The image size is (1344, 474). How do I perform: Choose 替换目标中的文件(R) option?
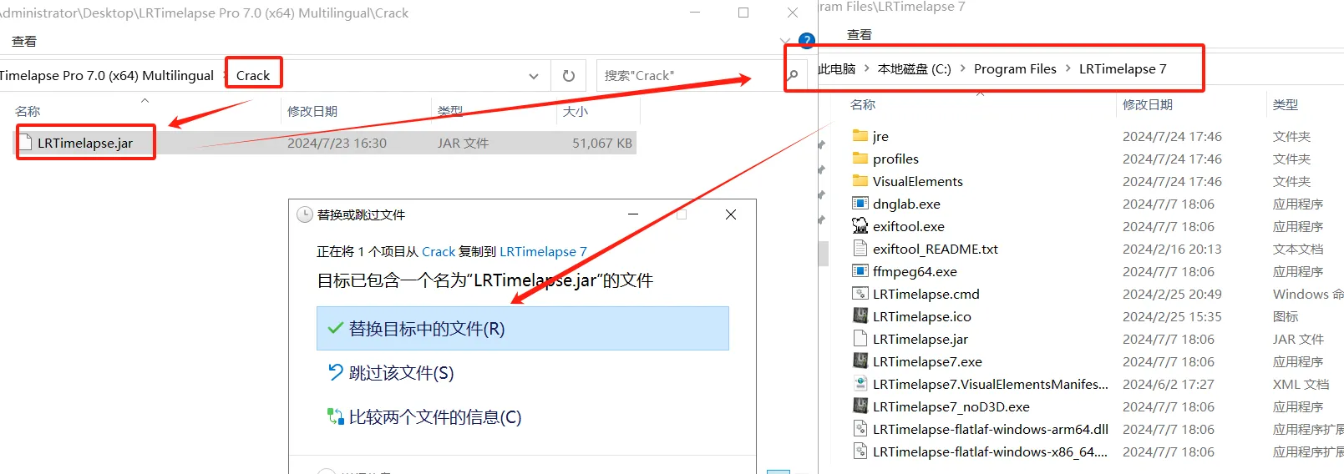(523, 328)
